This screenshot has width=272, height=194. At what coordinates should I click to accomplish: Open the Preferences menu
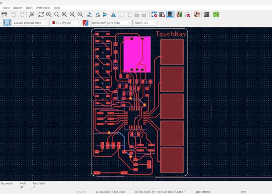click(43, 8)
